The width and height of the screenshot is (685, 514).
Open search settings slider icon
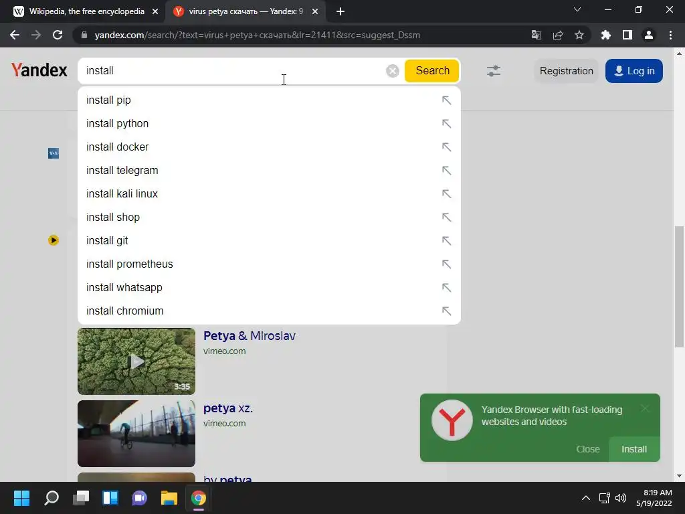tap(494, 71)
